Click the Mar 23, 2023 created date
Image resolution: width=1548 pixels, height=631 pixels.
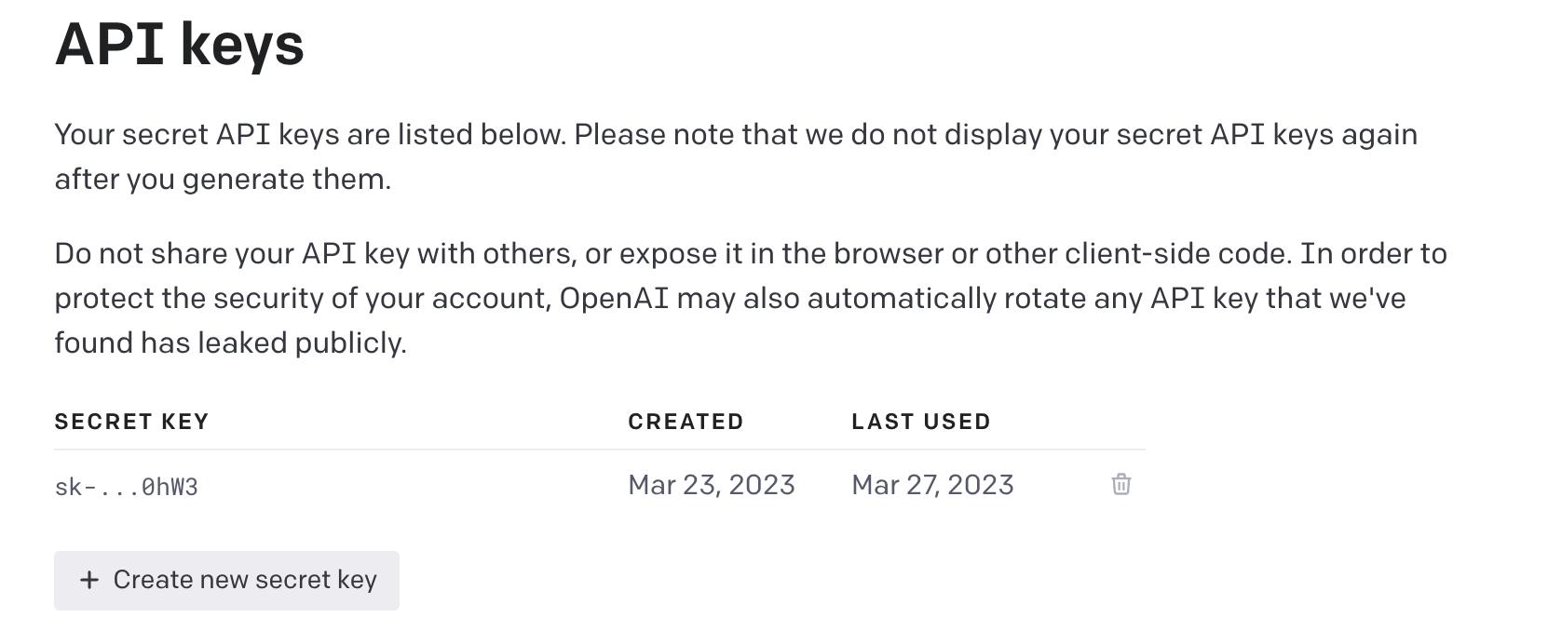[x=711, y=485]
